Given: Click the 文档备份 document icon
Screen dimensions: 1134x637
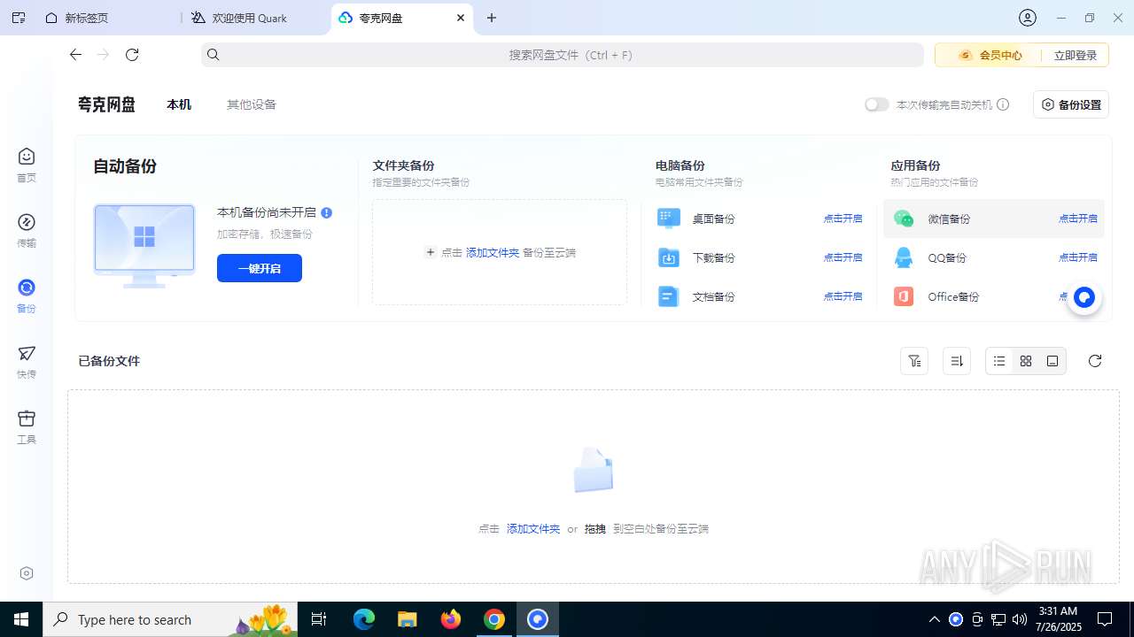Looking at the screenshot, I should pos(669,296).
